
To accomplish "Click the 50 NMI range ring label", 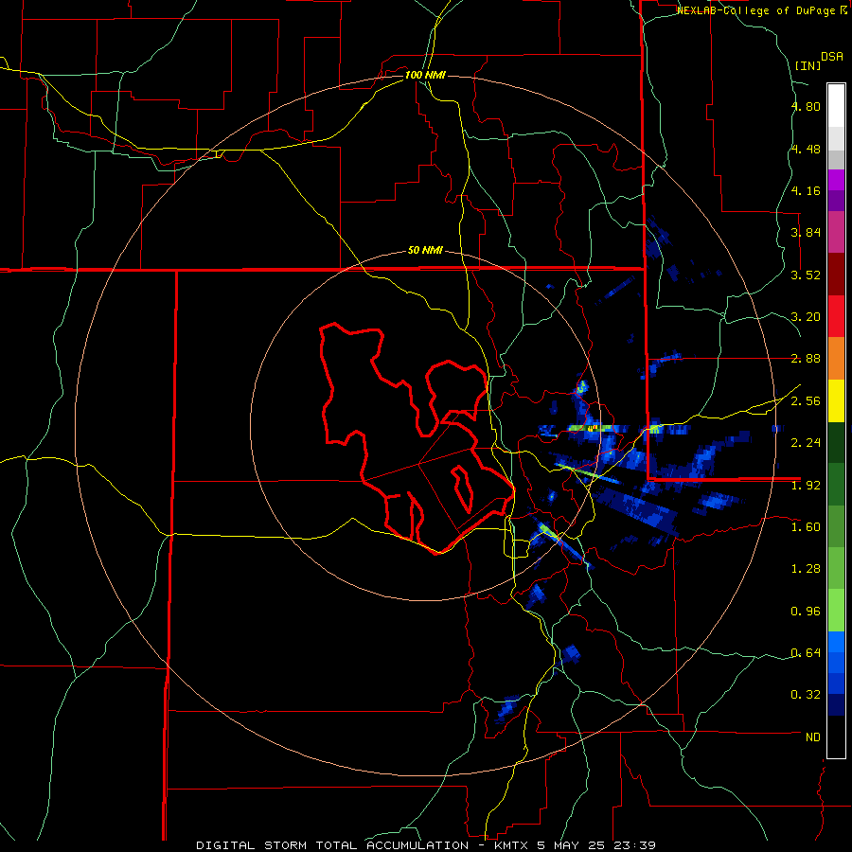I will click(x=425, y=251).
